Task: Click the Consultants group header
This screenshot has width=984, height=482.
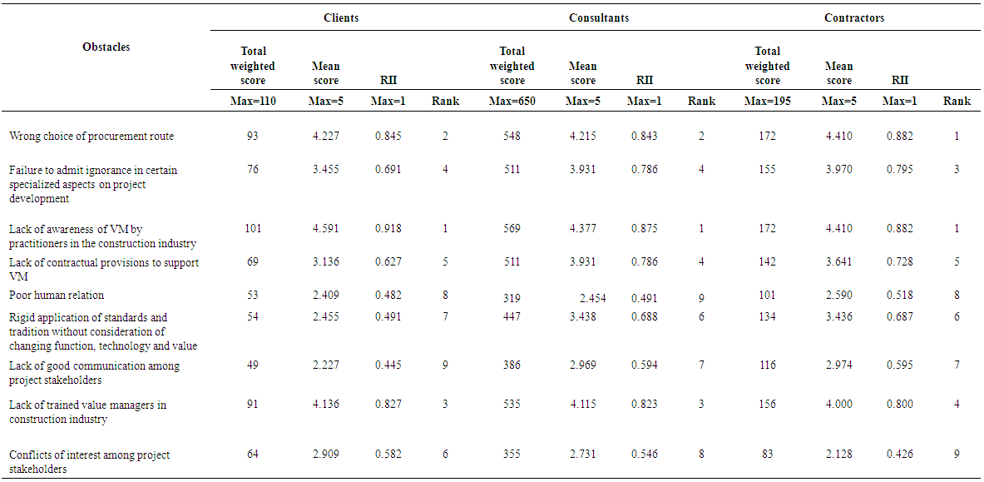Action: [597, 17]
